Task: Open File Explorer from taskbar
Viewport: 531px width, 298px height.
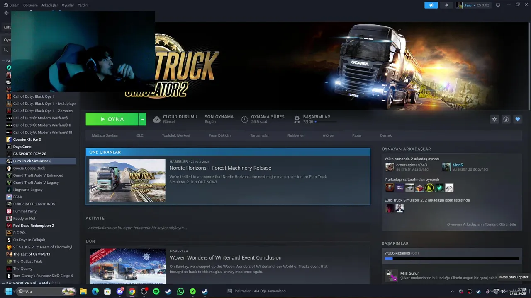Action: tap(83, 291)
